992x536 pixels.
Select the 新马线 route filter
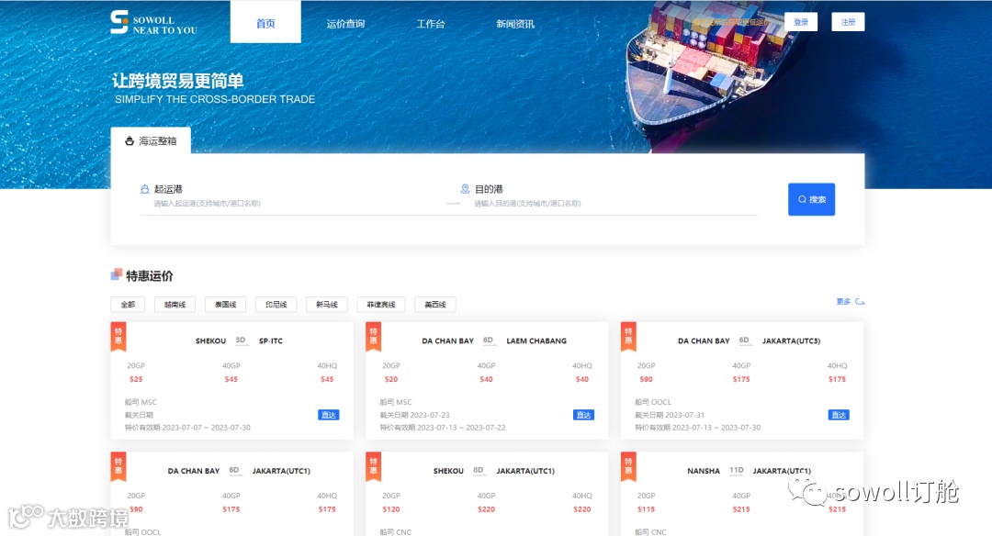327,305
